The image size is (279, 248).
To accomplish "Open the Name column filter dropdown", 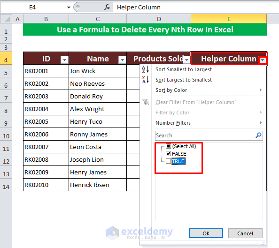I will coord(122,60).
